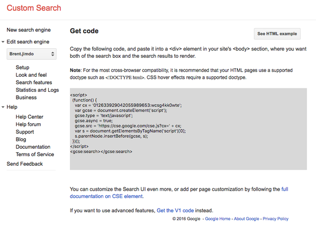Click the Get code heading
316x234 pixels.
[x=84, y=31]
